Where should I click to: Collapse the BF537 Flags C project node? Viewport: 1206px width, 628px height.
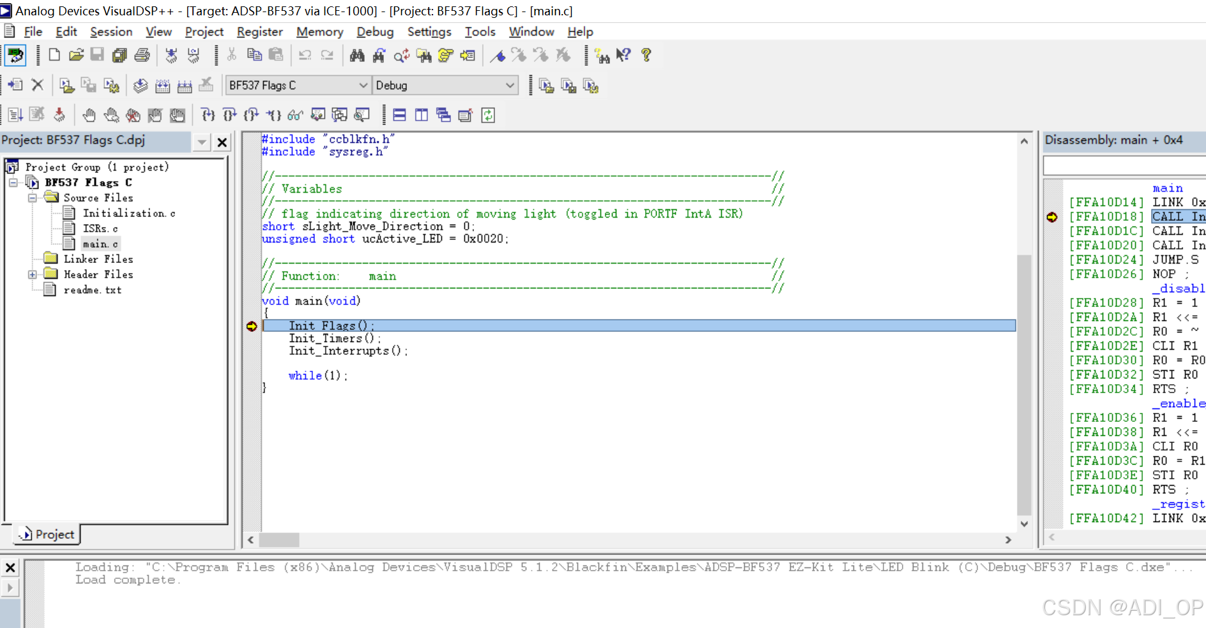click(13, 183)
